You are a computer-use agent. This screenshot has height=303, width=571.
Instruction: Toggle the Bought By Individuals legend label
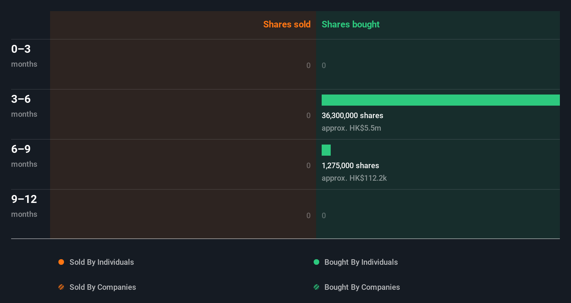coord(361,262)
